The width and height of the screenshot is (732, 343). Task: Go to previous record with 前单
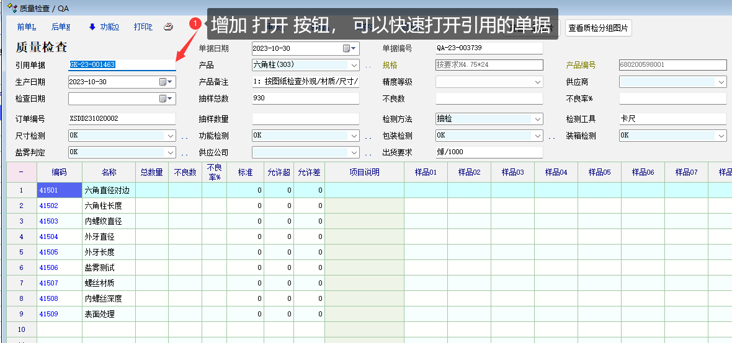click(x=27, y=27)
